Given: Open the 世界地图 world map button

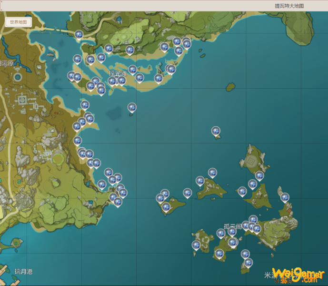Looking at the screenshot, I should [19, 22].
